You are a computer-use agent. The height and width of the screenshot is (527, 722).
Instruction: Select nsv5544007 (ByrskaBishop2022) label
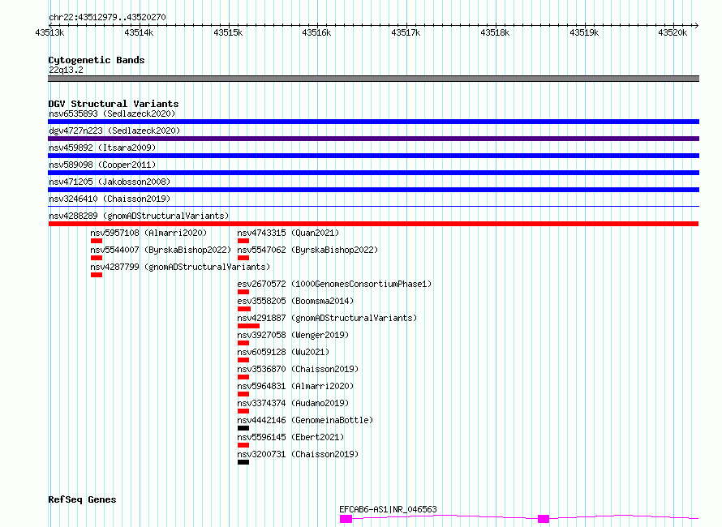click(161, 250)
